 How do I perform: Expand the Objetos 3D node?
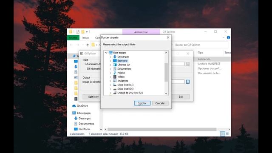click(110, 65)
